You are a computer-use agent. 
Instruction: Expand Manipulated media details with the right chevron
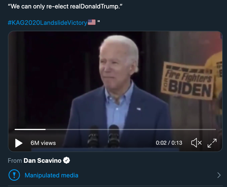tap(219, 175)
